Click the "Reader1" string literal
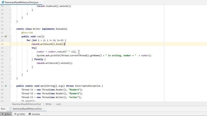207x116 pixels. pyautogui.click(x=74, y=90)
